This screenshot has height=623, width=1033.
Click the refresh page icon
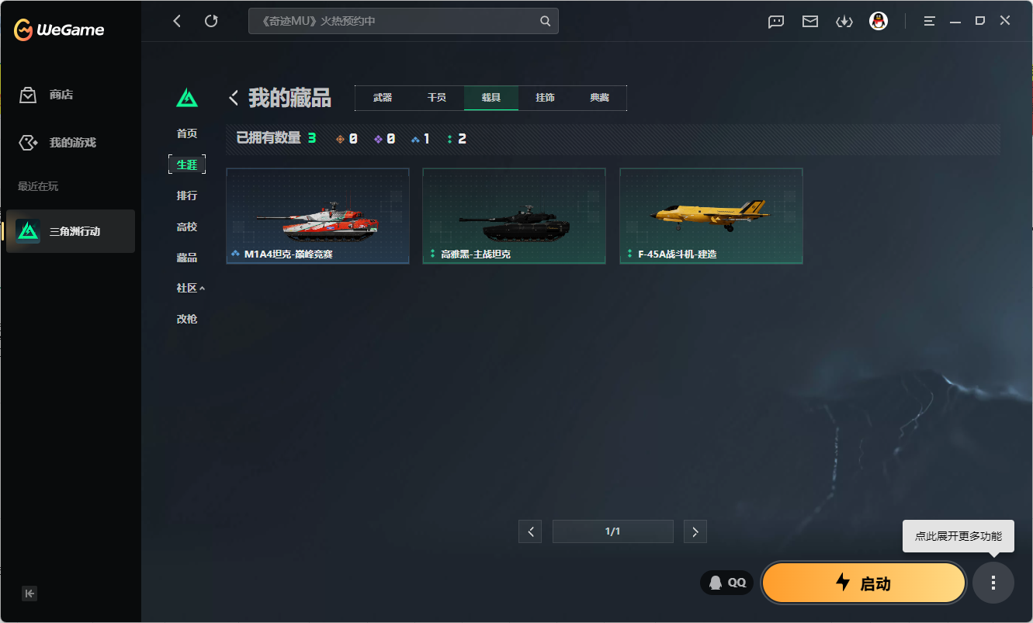211,21
